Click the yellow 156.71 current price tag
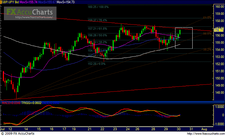This screenshot has height=136, width=225. coord(219,30)
